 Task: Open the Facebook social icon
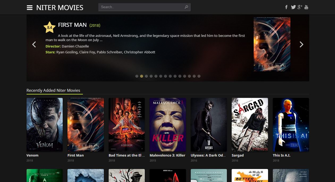pyautogui.click(x=286, y=7)
